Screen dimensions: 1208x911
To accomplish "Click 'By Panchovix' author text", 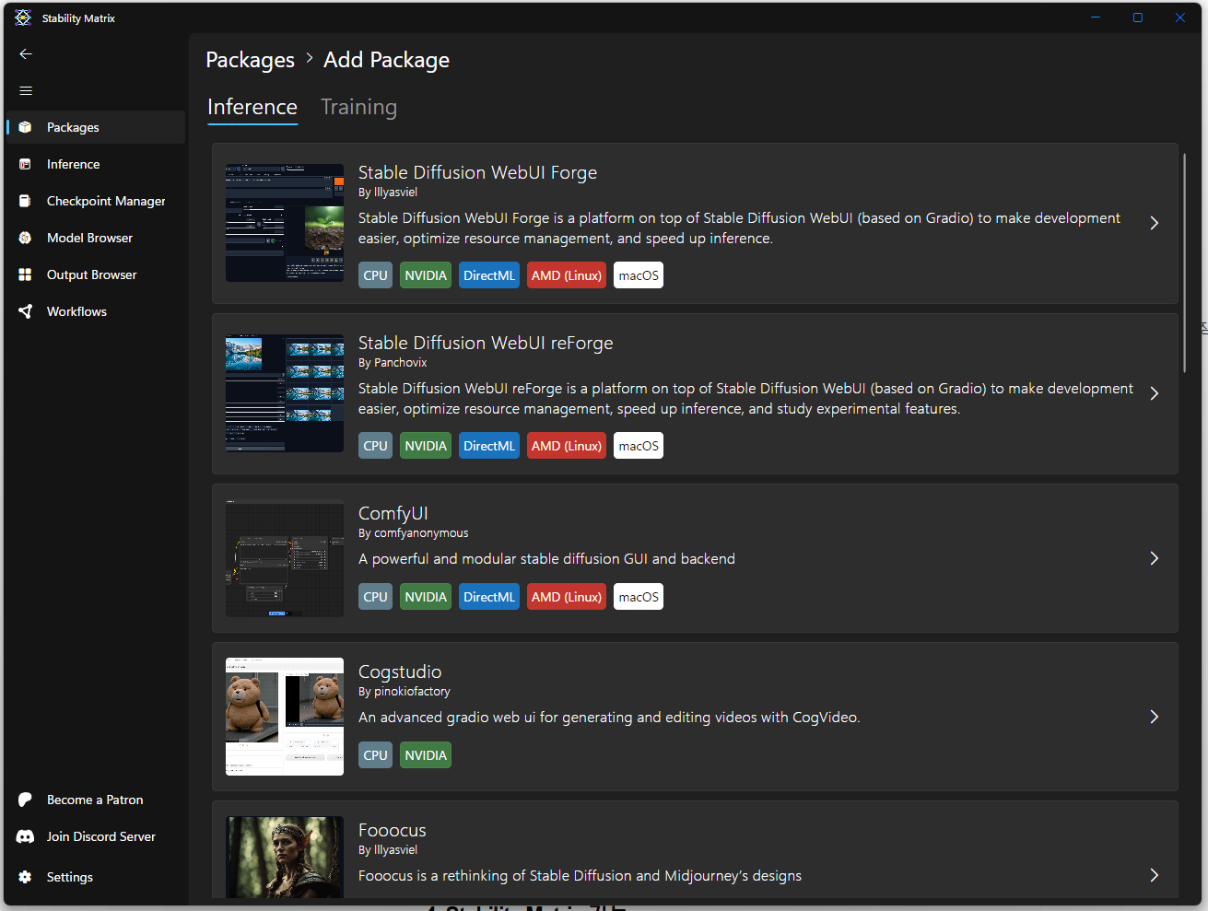I will coord(393,363).
